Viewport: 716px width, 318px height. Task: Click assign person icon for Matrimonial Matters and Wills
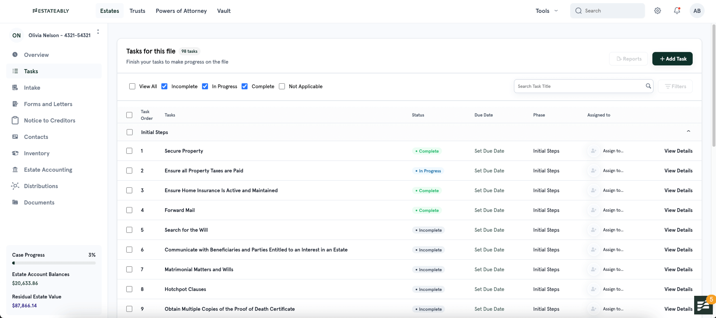pyautogui.click(x=593, y=270)
